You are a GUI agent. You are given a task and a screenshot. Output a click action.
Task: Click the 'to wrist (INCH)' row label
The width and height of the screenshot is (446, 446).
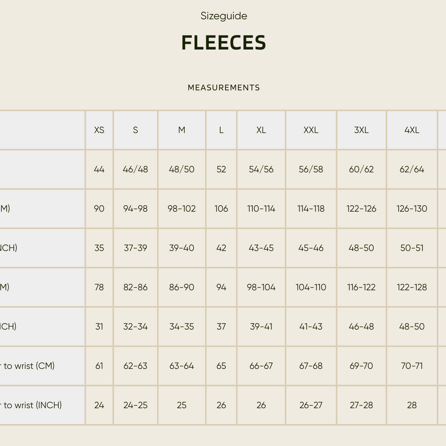click(x=32, y=405)
